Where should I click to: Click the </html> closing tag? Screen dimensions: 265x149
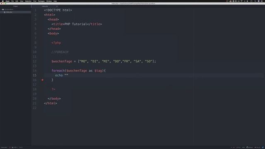click(51, 103)
